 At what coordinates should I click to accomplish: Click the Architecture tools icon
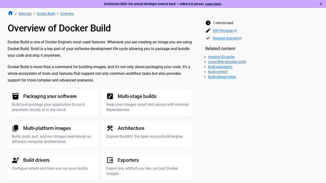click(110, 128)
